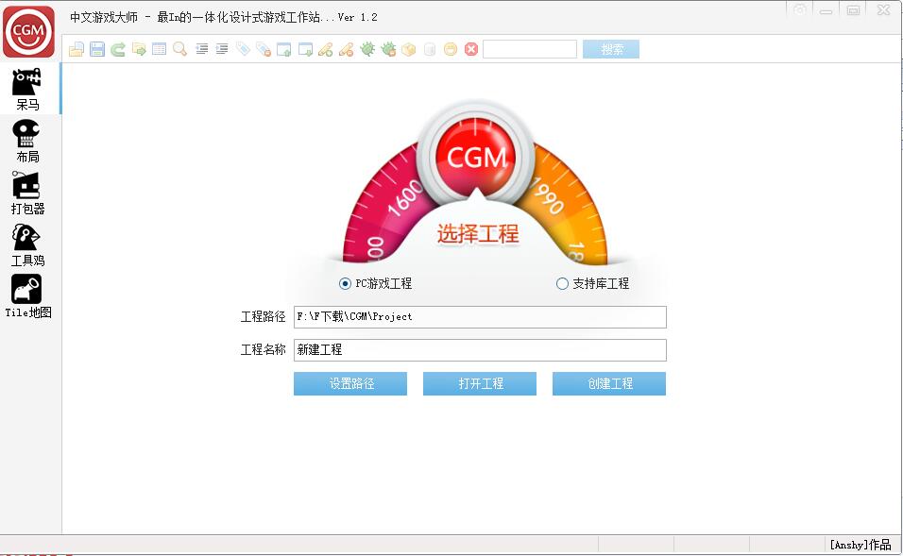The image size is (903, 556).
Task: Click the undo arrow toolbar icon
Action: (119, 49)
